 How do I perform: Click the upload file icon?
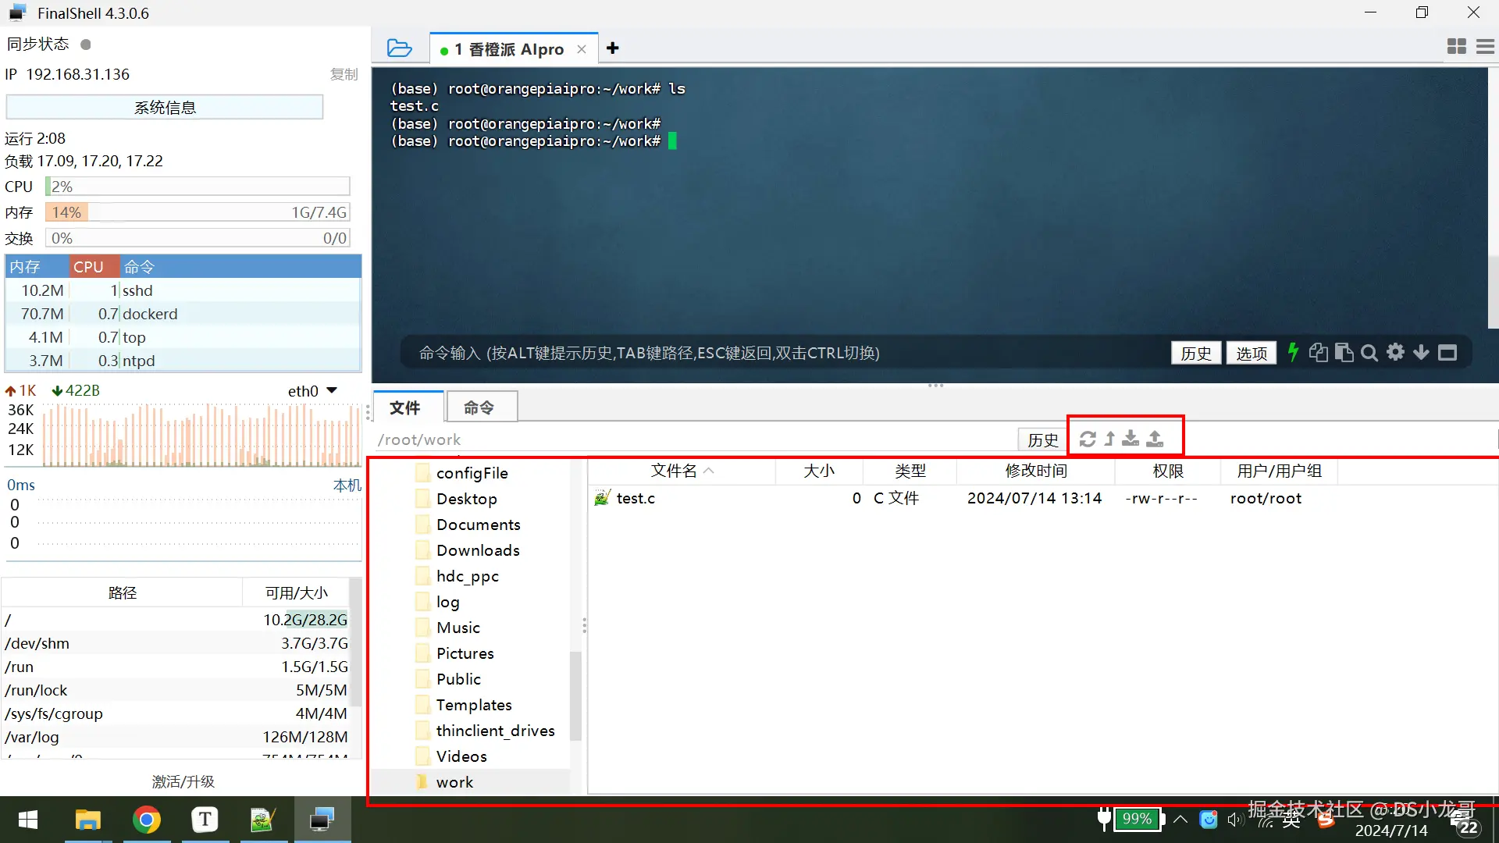pos(1155,439)
